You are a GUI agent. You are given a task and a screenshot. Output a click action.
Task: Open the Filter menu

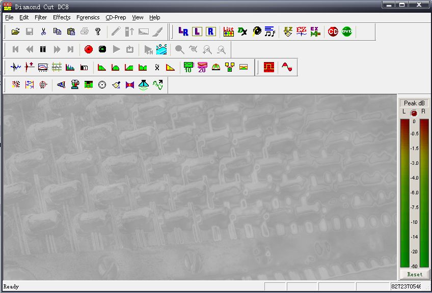pos(41,17)
